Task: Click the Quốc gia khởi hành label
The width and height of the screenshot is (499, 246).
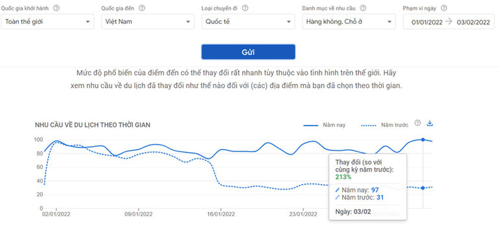Action: click(25, 8)
